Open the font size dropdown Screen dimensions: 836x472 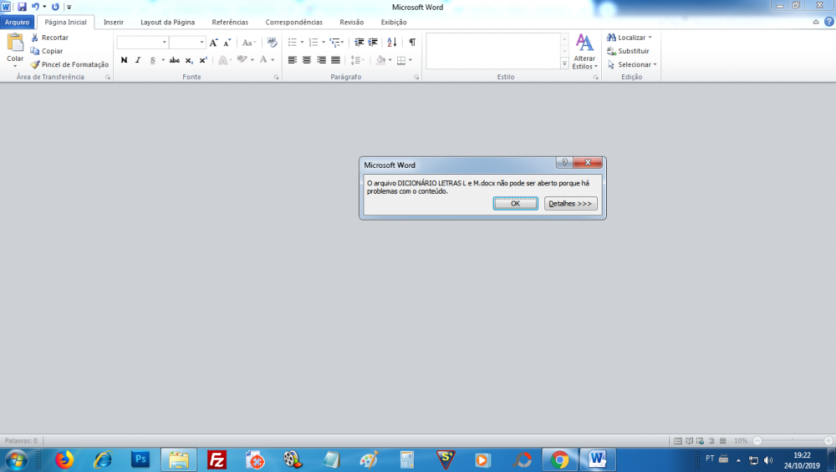pyautogui.click(x=201, y=42)
